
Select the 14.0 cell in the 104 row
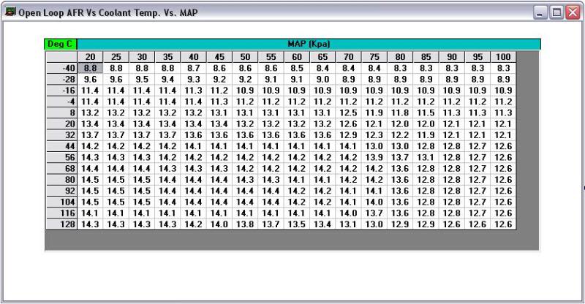click(x=374, y=202)
